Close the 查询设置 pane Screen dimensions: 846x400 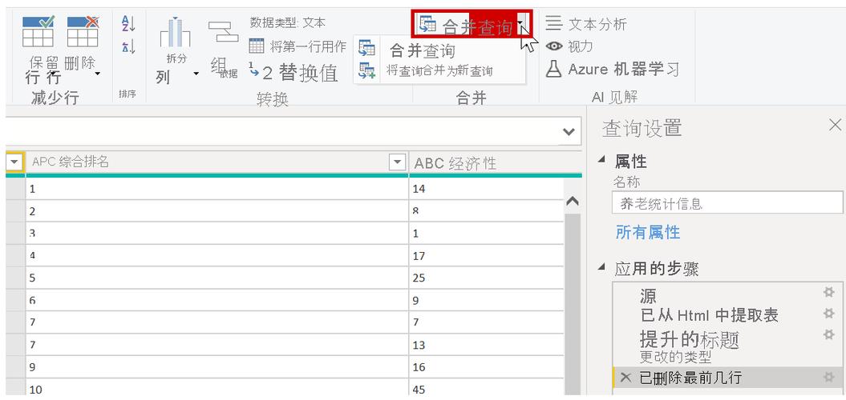tap(835, 126)
